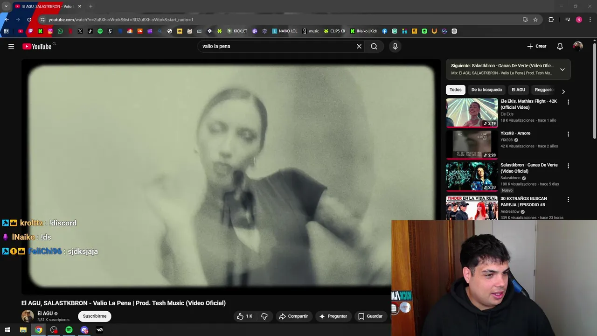Open the TikTok bookmark
Screen dimensions: 597x336
click(x=90, y=31)
